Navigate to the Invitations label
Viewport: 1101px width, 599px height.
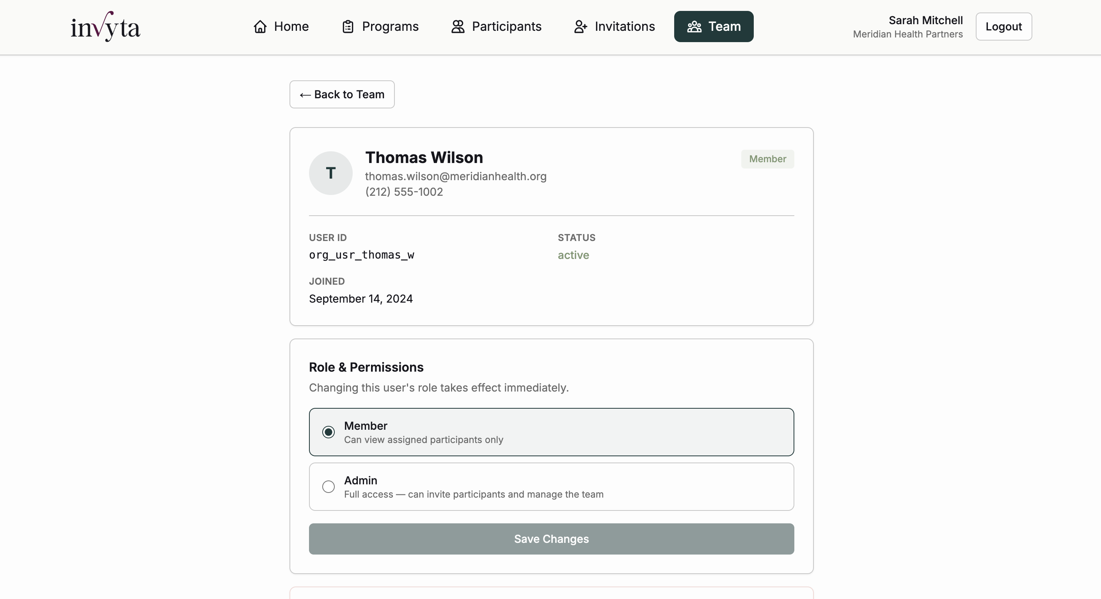pyautogui.click(x=625, y=27)
